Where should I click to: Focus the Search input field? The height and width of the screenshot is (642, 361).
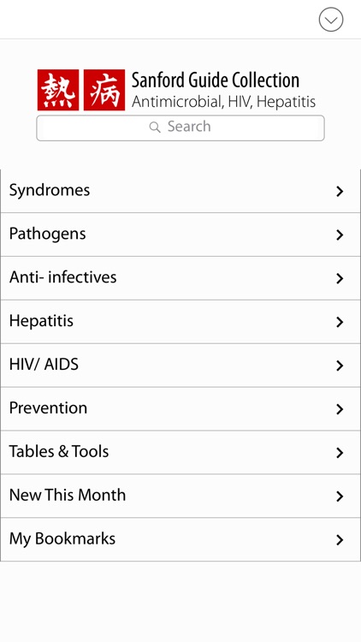180,128
